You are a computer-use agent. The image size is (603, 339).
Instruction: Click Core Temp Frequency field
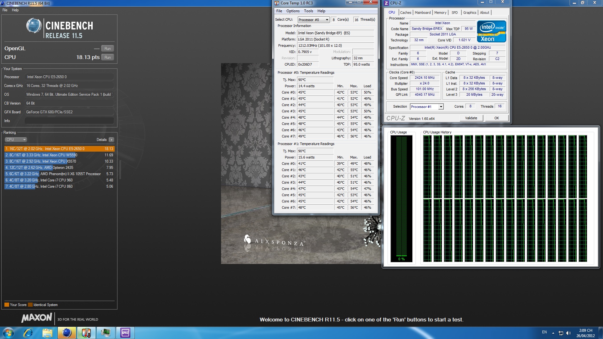pos(335,46)
